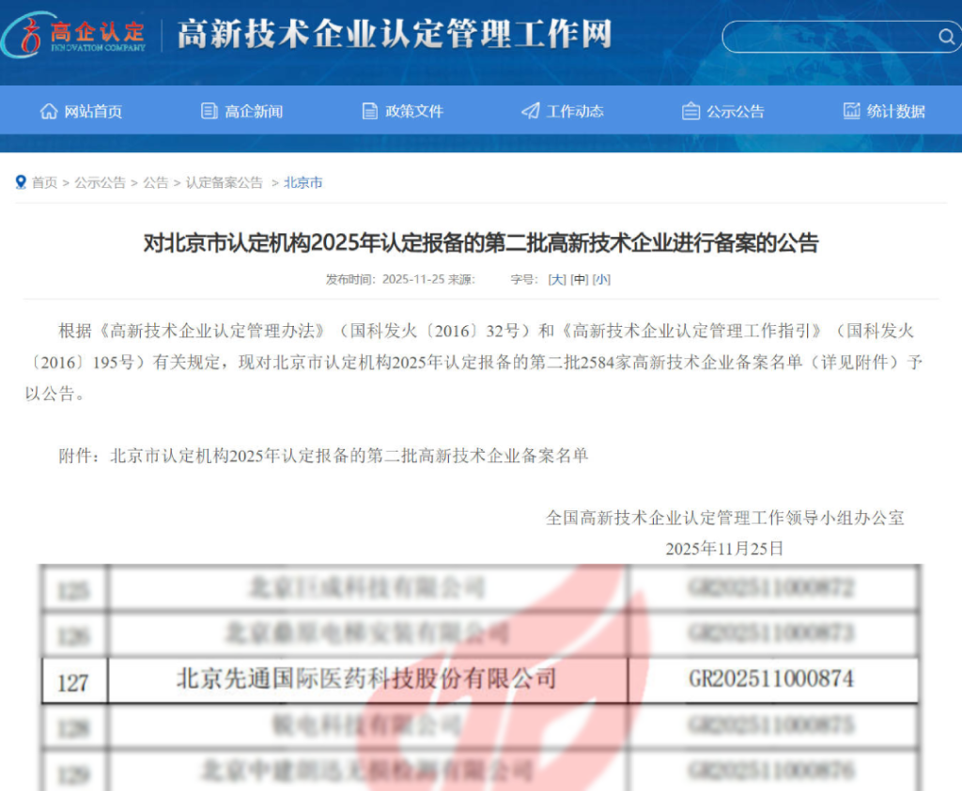Click the paper plane icon beside 工作动态
Viewport: 962px width, 791px height.
pos(531,111)
